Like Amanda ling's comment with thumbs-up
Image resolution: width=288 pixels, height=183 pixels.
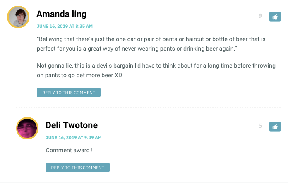pos(275,16)
